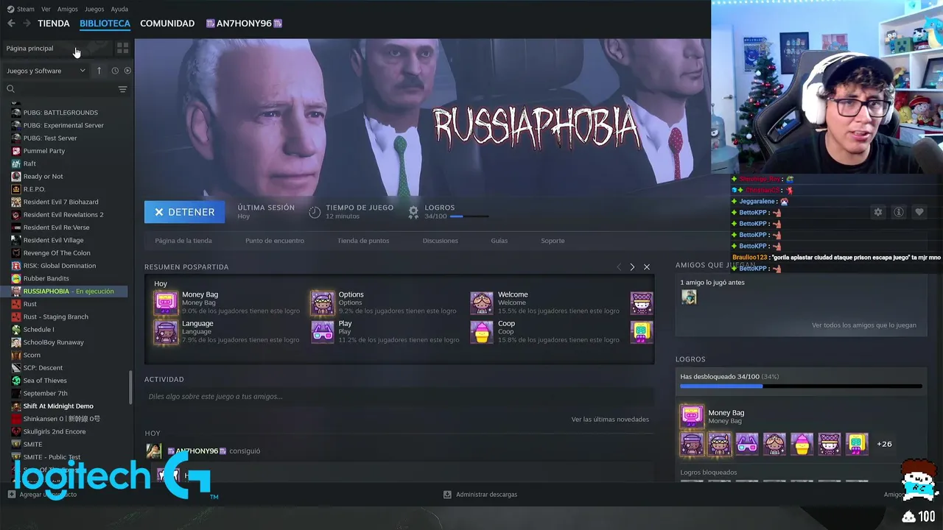
Task: Add RUSSIAPHOBIA to favorites heart icon
Action: pyautogui.click(x=919, y=212)
